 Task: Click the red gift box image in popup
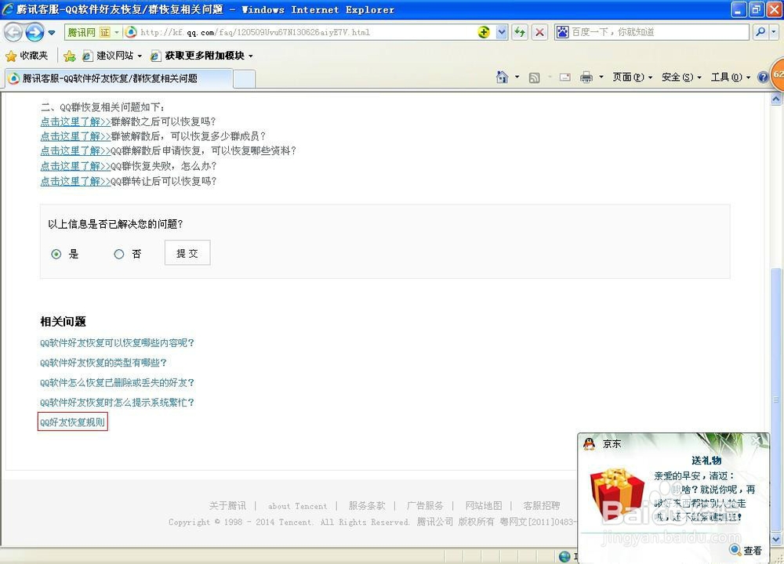click(x=618, y=493)
